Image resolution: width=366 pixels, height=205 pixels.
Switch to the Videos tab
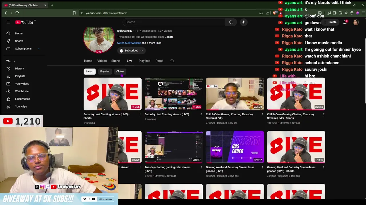click(102, 61)
